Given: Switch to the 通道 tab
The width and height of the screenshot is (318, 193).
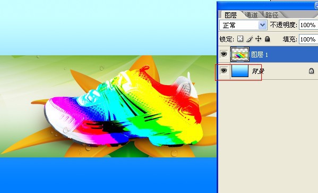Looking at the screenshot, I should click(252, 15).
